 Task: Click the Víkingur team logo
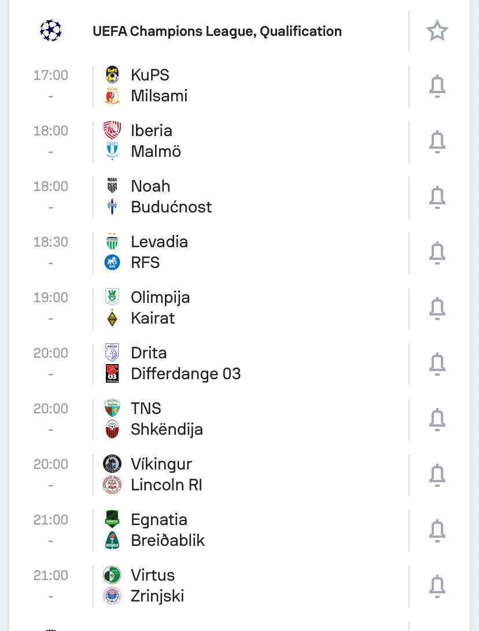(x=112, y=464)
